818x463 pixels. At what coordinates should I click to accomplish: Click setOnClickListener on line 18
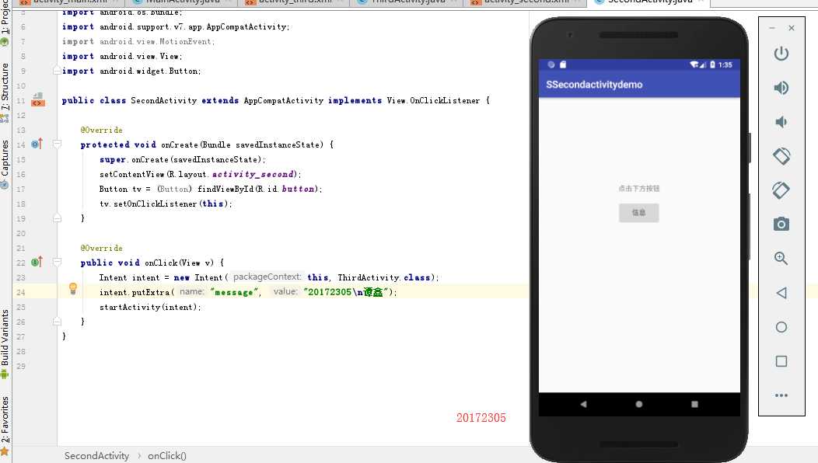tap(155, 204)
